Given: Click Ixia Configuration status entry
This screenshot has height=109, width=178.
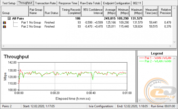Looking at the screenshot, I should click(x=101, y=106).
